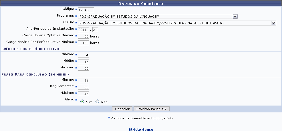The width and height of the screenshot is (282, 131).
Task: Click the required-field star icon in the legend
Action: [109, 118]
